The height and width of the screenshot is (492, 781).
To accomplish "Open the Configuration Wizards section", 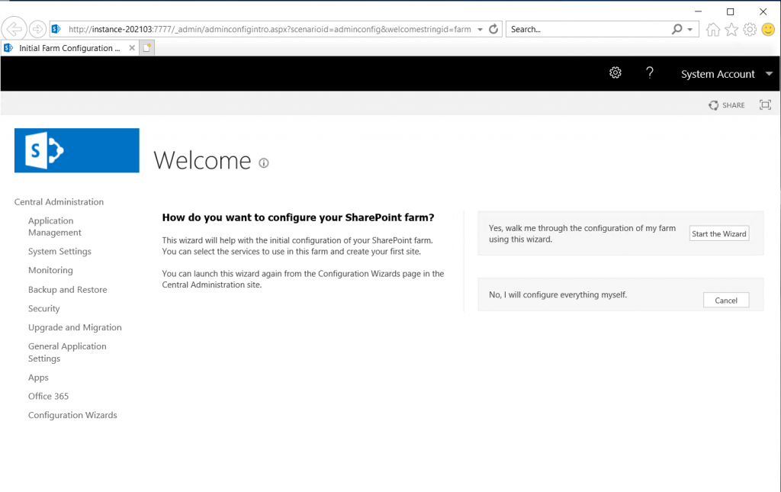I will 72,414.
